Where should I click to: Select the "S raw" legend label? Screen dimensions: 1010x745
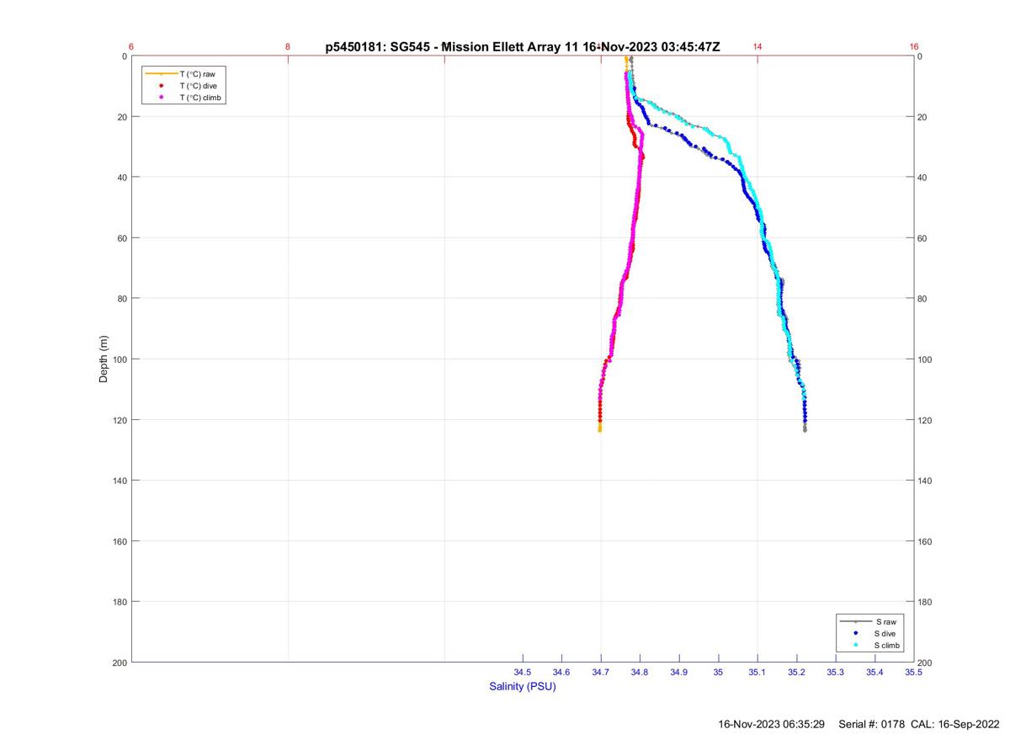(x=885, y=621)
